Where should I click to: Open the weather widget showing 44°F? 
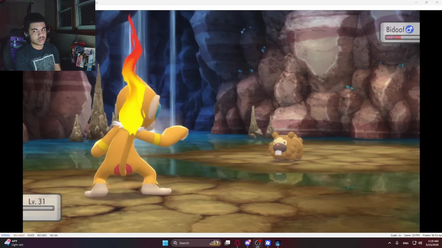click(x=14, y=243)
